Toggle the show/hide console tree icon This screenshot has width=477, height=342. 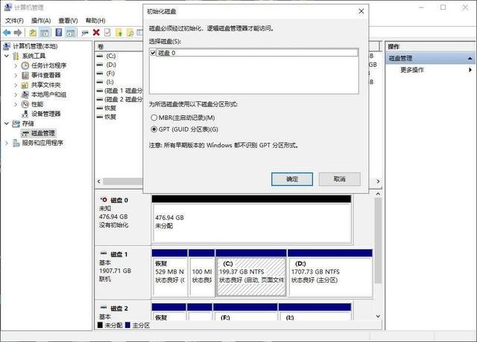45,32
